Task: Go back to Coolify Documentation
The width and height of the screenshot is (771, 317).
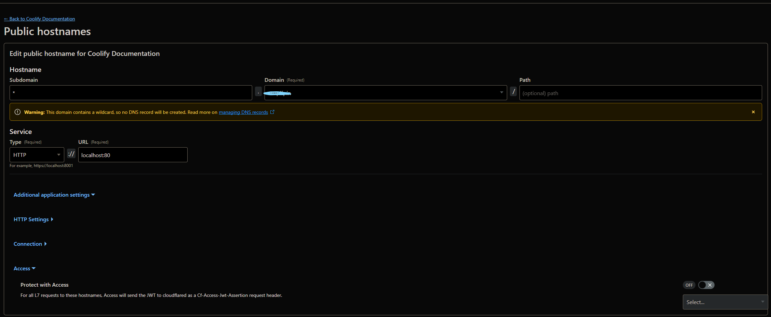Action: tap(39, 19)
